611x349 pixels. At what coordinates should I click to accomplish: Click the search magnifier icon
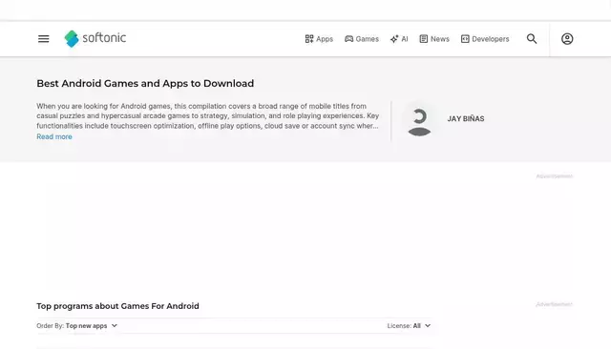tap(532, 39)
